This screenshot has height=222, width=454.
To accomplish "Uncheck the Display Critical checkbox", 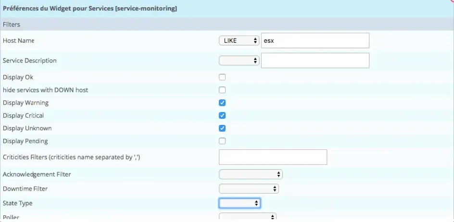I will coord(222,115).
